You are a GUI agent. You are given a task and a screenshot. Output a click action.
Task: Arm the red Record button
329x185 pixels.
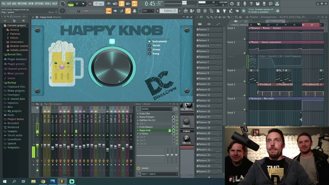(90, 4)
